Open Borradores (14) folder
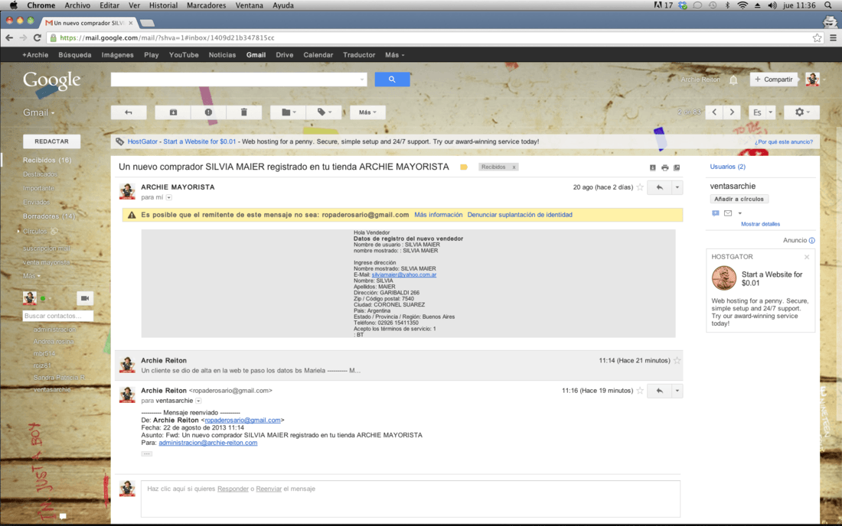842x526 pixels. click(x=49, y=216)
